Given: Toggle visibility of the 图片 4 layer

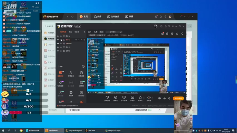Looking at the screenshot, I should [x=58, y=36].
